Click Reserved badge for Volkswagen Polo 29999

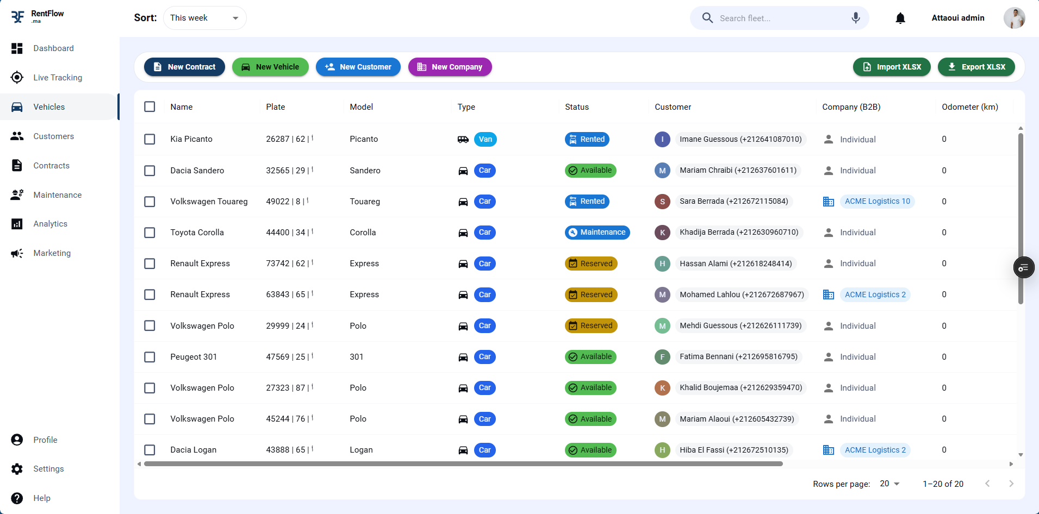point(590,326)
